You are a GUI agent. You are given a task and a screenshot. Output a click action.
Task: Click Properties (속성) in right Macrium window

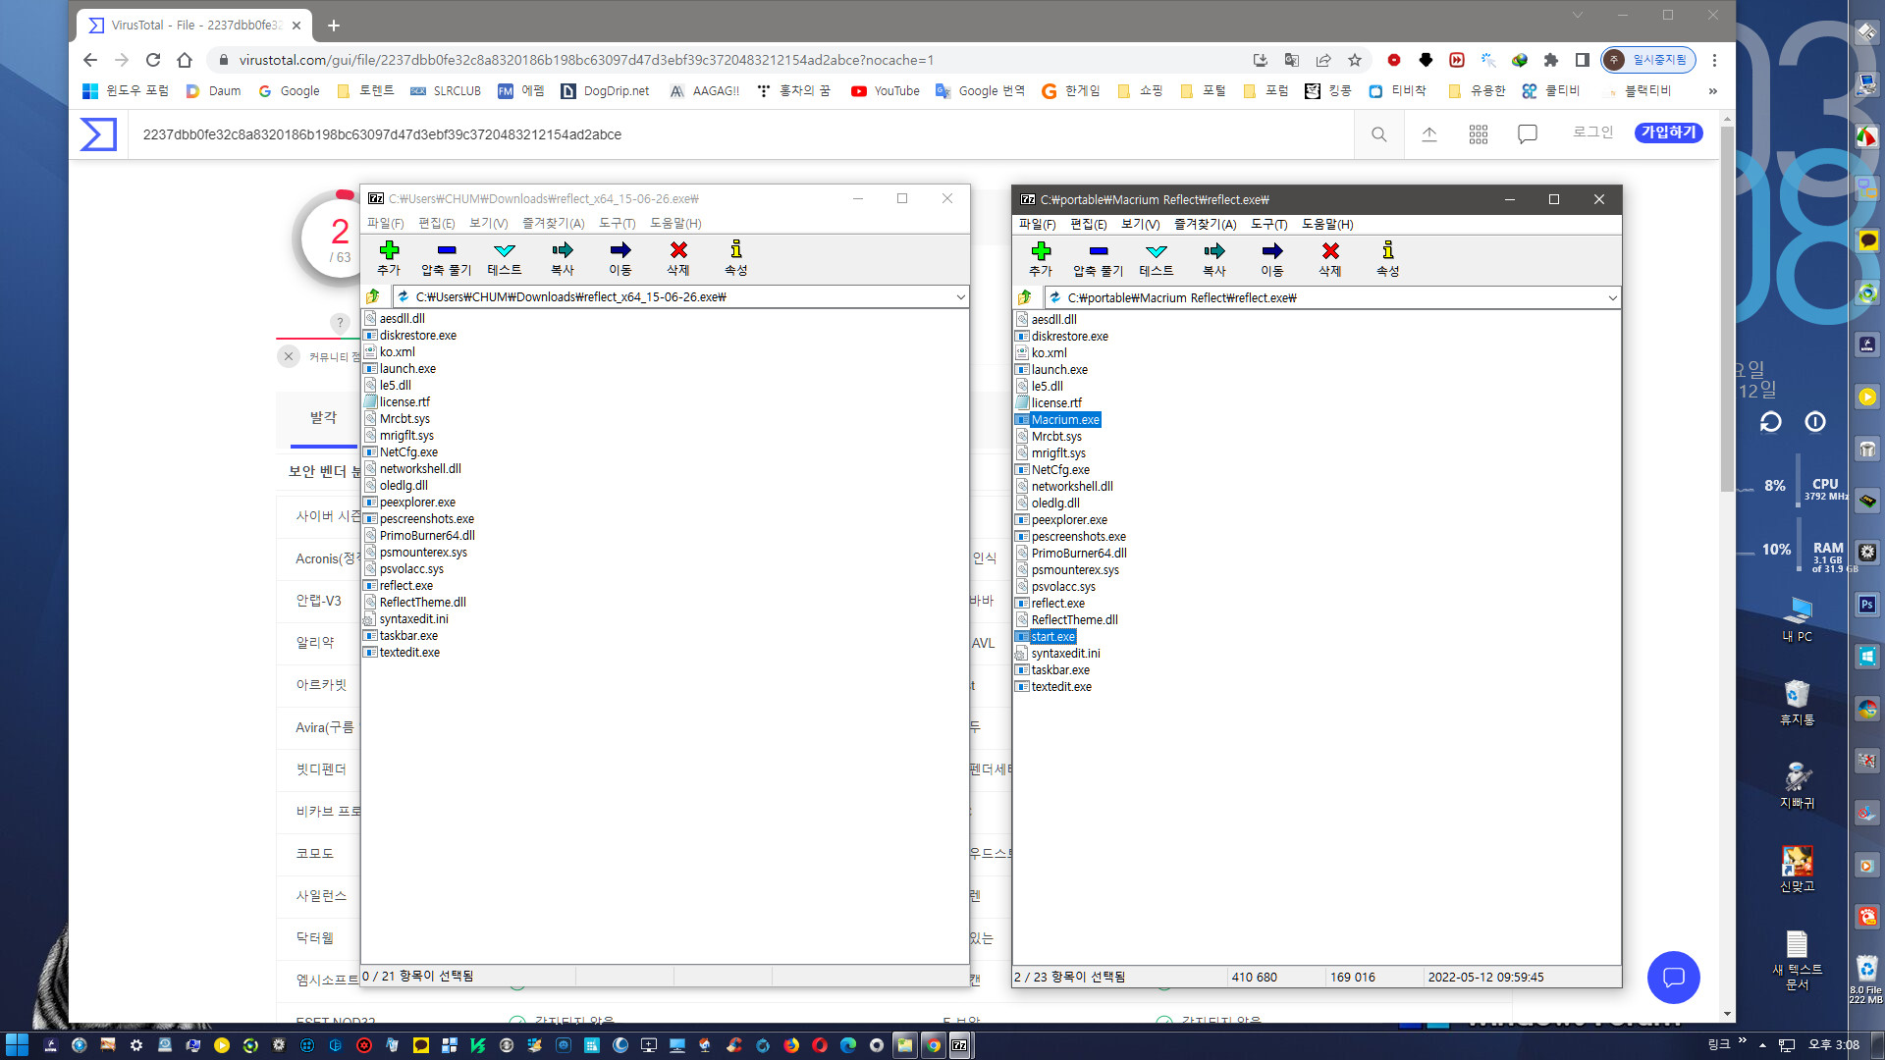[x=1388, y=259]
